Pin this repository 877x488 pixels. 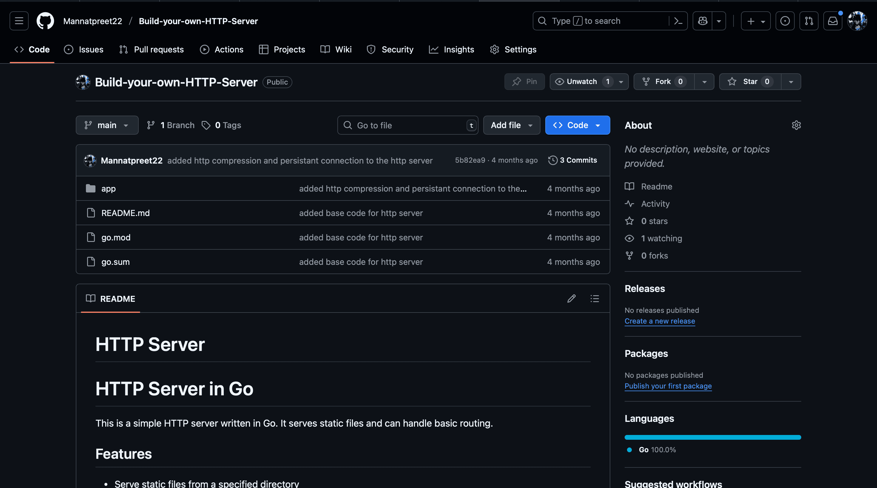pos(525,82)
